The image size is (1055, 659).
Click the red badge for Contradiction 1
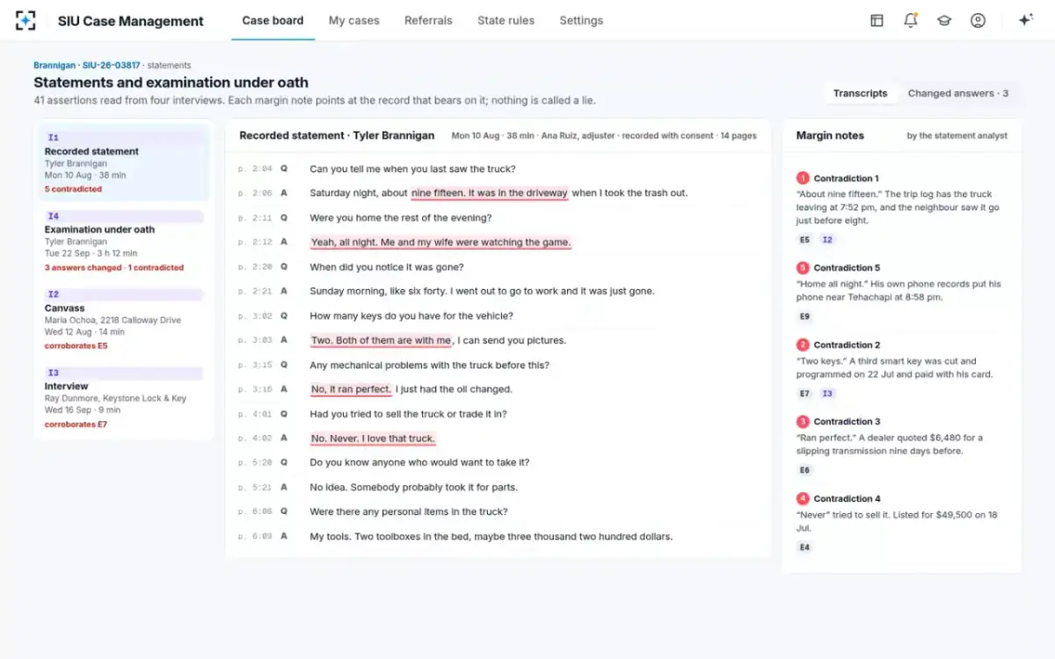[803, 178]
